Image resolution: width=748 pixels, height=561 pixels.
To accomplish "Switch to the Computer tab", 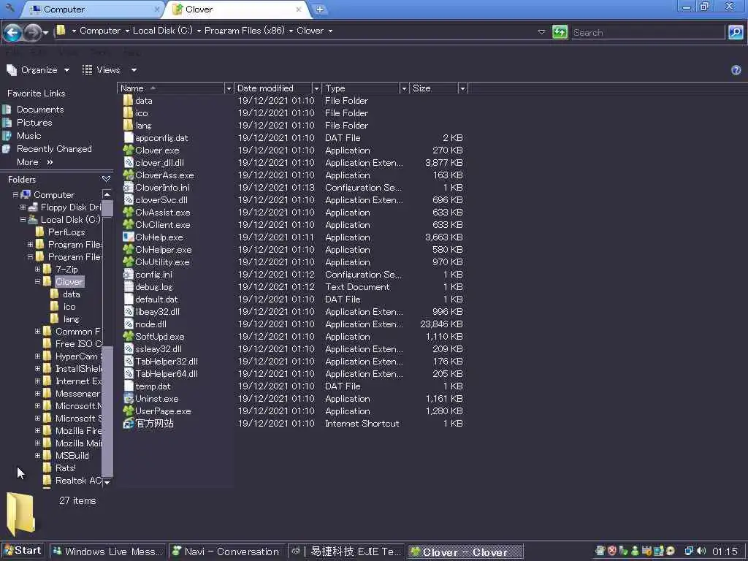I will (x=93, y=9).
